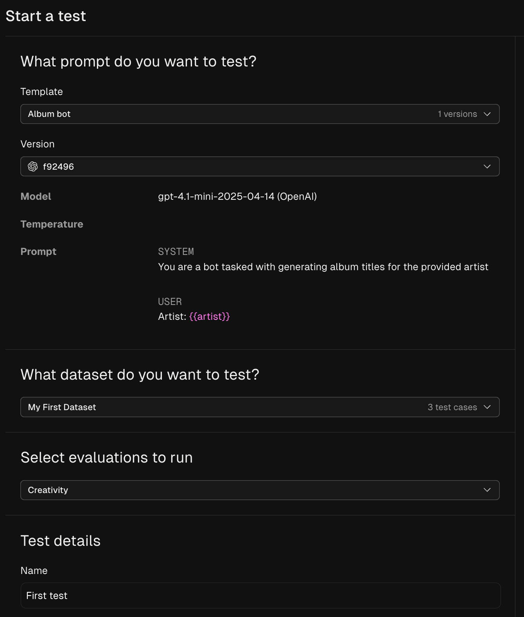This screenshot has height=617, width=524.
Task: Click the Test details section heading
Action: coord(60,541)
